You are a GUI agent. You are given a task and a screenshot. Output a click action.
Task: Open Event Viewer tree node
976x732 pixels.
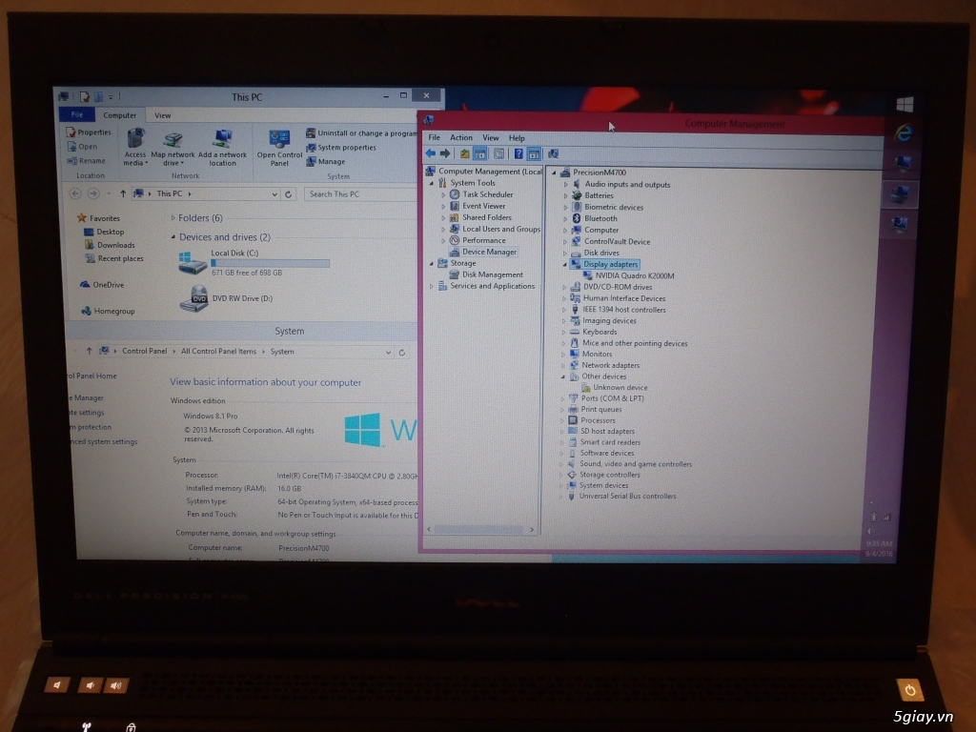[483, 206]
